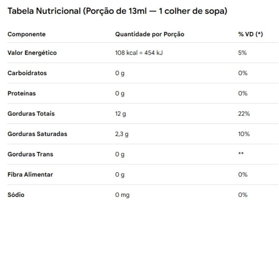Click the ** marker for trans fats
279x279 pixels.
[241, 153]
